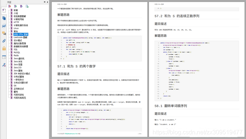Click the FindNumsAppearOnce code block on left page
Image resolution: width=246 pixels, height=139 pixels.
[99, 49]
